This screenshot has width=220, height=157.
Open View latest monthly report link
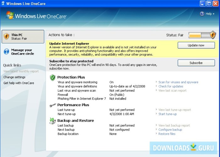[x=21, y=71]
